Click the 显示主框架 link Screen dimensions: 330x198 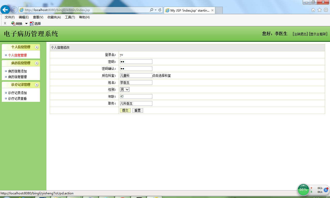318,34
